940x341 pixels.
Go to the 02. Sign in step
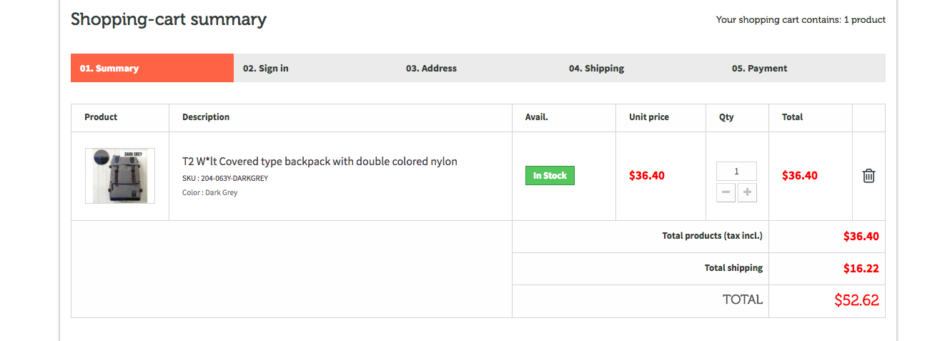pyautogui.click(x=266, y=69)
